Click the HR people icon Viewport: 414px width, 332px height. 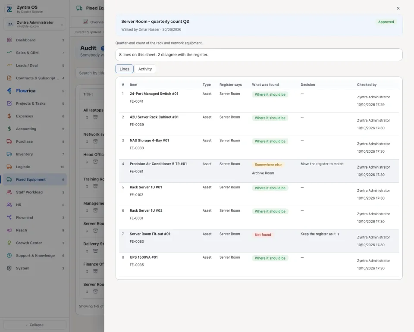9,205
